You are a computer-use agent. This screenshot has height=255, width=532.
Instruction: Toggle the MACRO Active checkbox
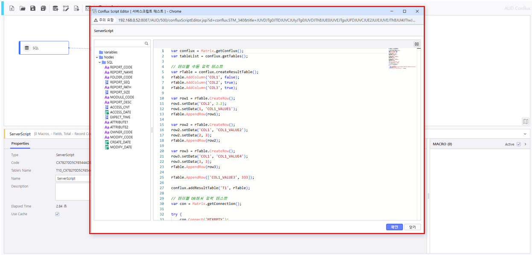pos(519,144)
